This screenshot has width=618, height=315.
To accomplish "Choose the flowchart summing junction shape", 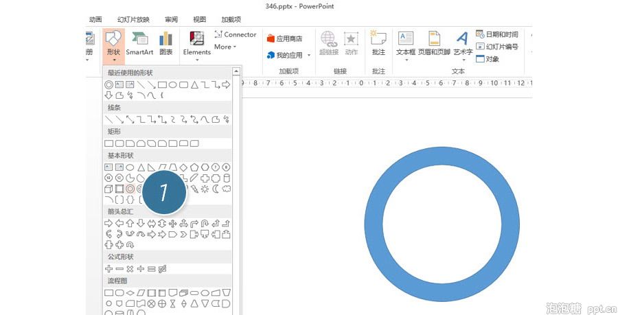I will pos(151,303).
